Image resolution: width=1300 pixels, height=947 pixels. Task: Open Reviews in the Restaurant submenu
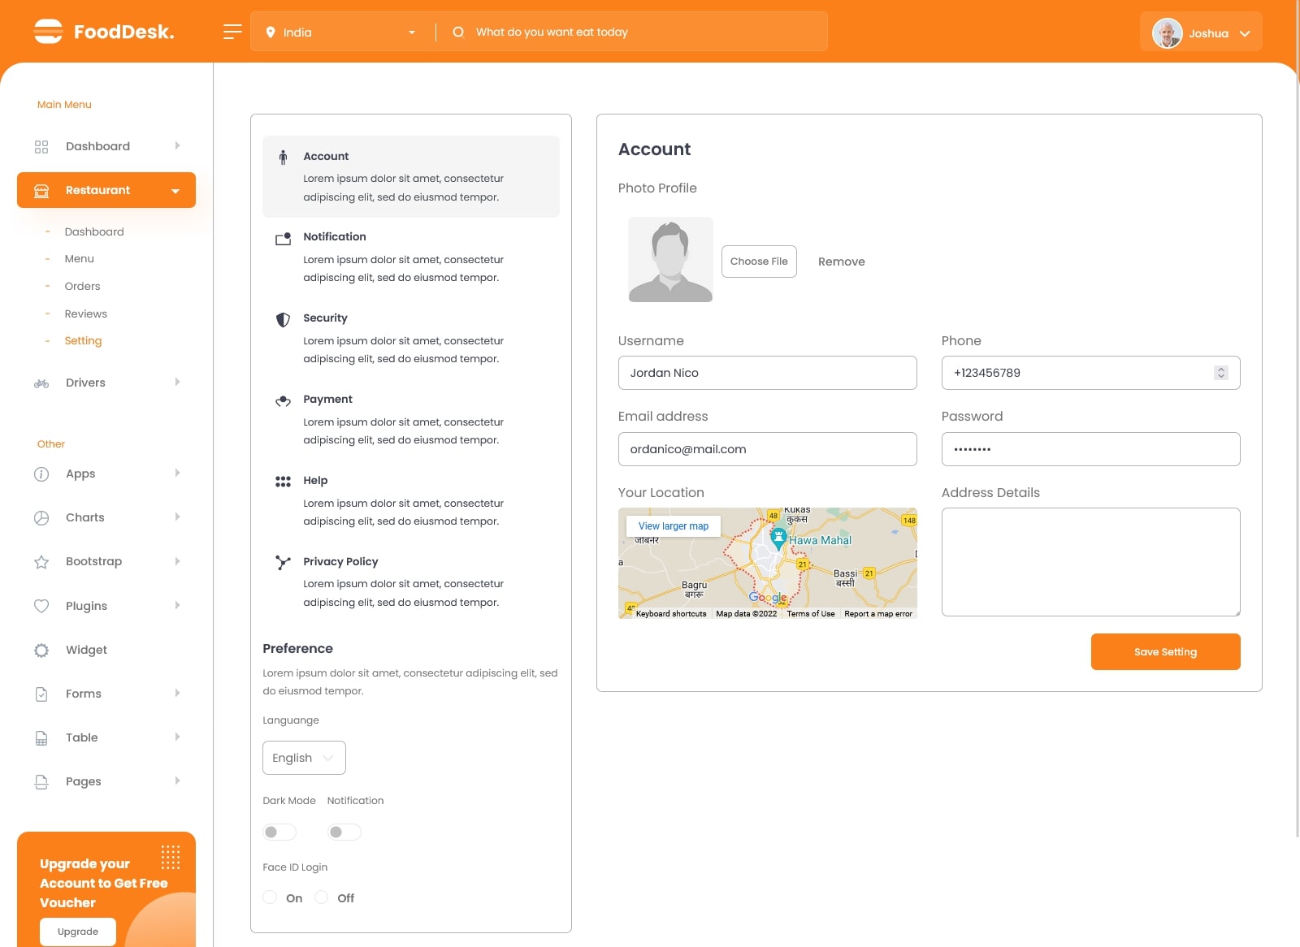(x=85, y=314)
